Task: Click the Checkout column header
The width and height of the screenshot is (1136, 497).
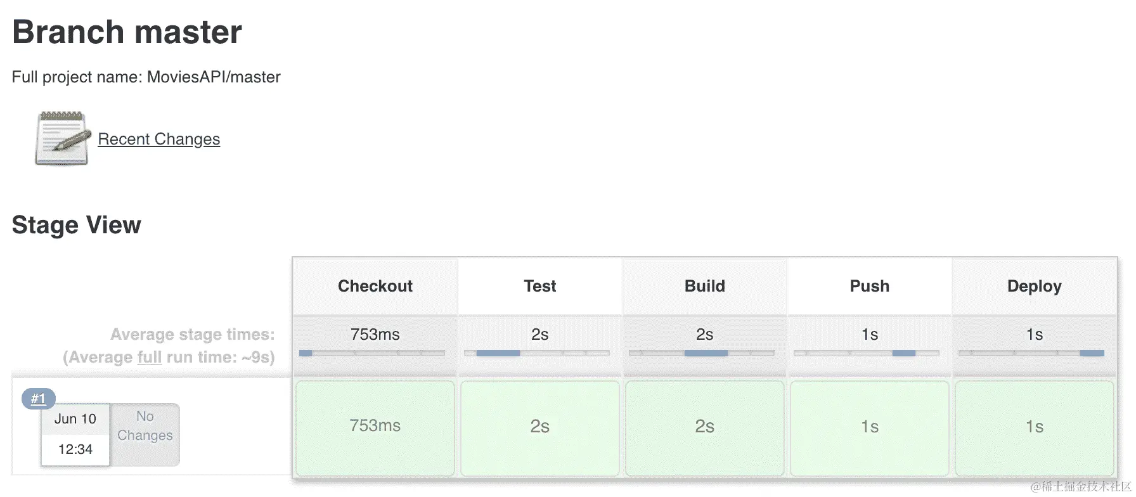Action: pyautogui.click(x=375, y=286)
